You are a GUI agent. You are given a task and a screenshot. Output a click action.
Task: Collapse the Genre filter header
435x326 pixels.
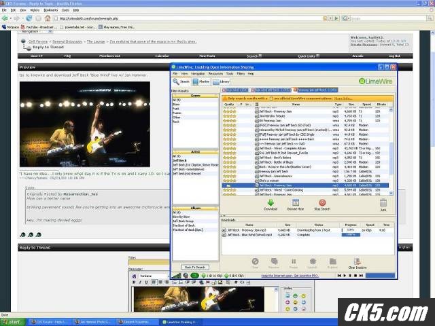(x=196, y=96)
